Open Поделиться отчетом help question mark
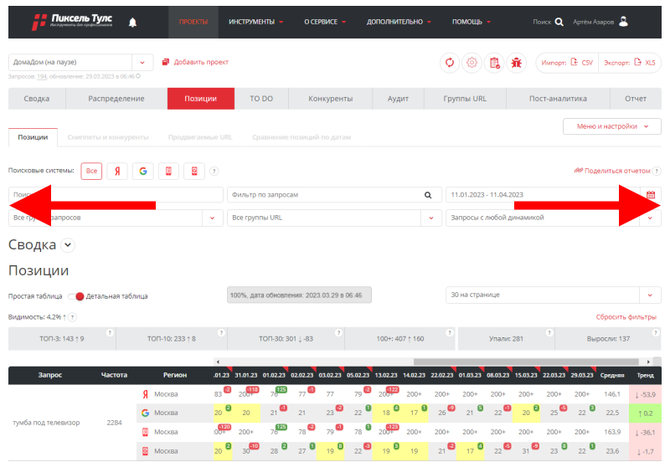Viewport: 670px width, 467px height. point(657,171)
